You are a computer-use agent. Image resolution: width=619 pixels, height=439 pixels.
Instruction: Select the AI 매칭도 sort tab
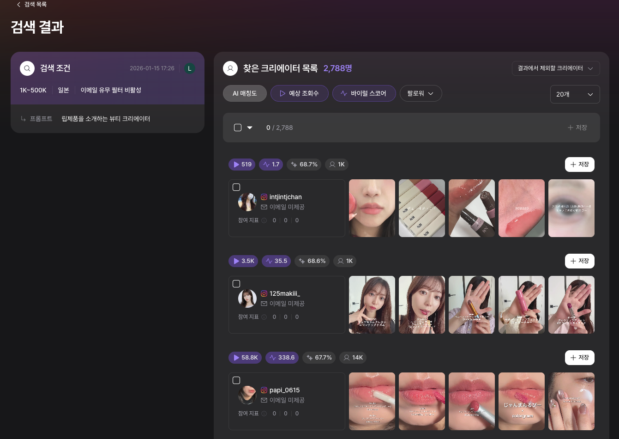[x=245, y=93]
